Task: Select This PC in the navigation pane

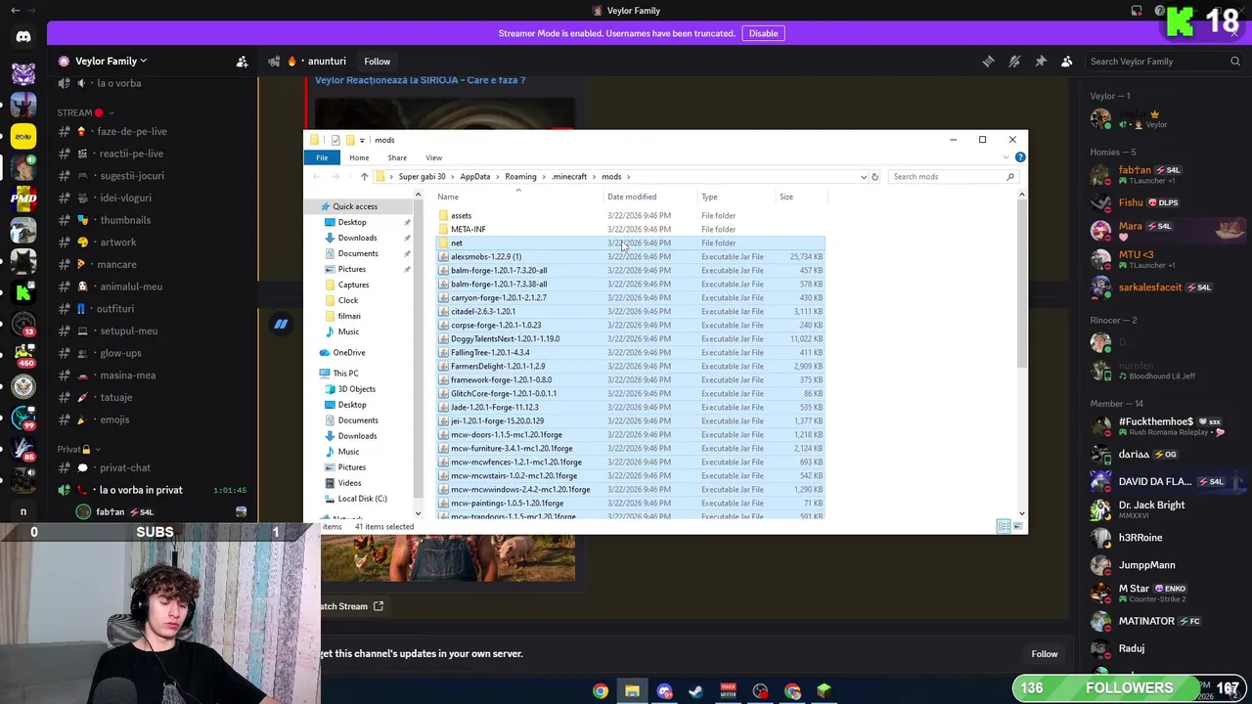Action: (x=345, y=374)
